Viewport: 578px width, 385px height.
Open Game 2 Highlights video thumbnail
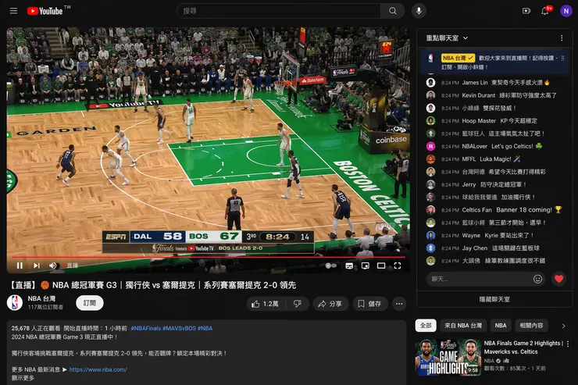tap(448, 358)
